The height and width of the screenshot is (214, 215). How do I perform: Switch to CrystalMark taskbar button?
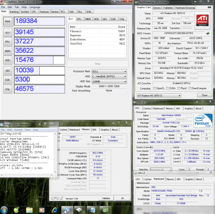click(67, 210)
